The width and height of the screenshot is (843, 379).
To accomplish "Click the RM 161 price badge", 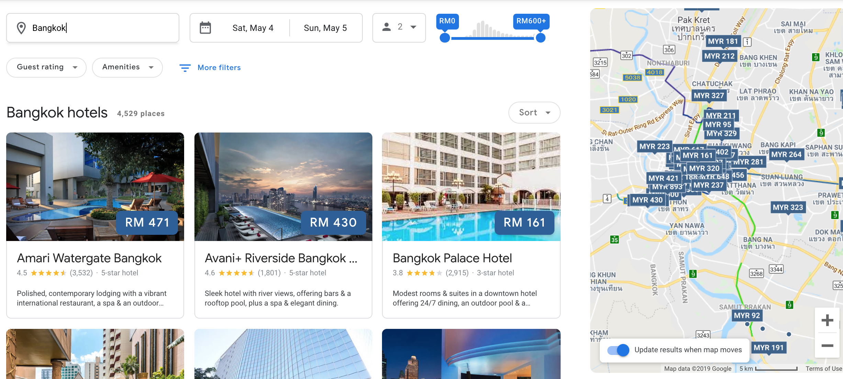I will pos(525,222).
